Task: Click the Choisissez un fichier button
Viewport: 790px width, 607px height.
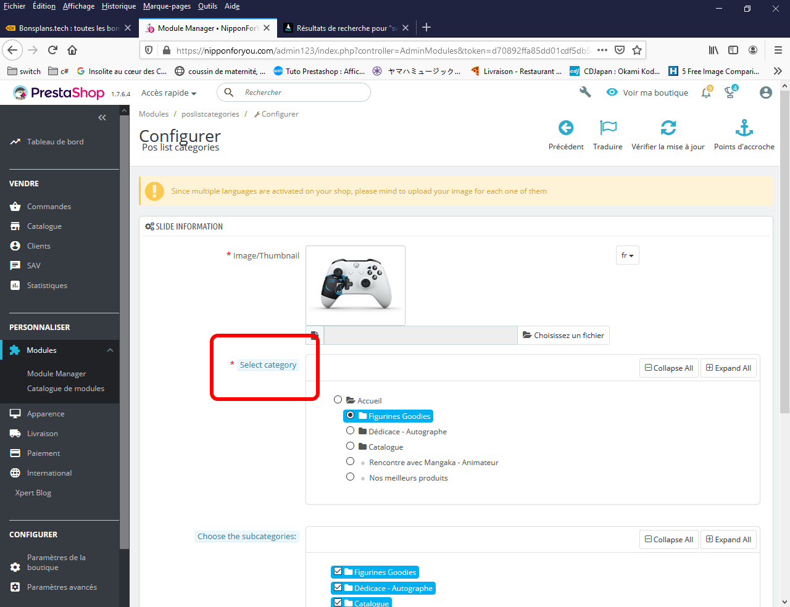Action: (x=563, y=336)
